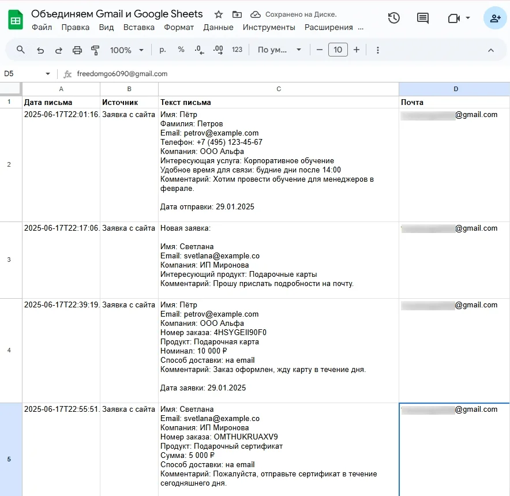Select column C header
The height and width of the screenshot is (496, 510).
(x=279, y=89)
